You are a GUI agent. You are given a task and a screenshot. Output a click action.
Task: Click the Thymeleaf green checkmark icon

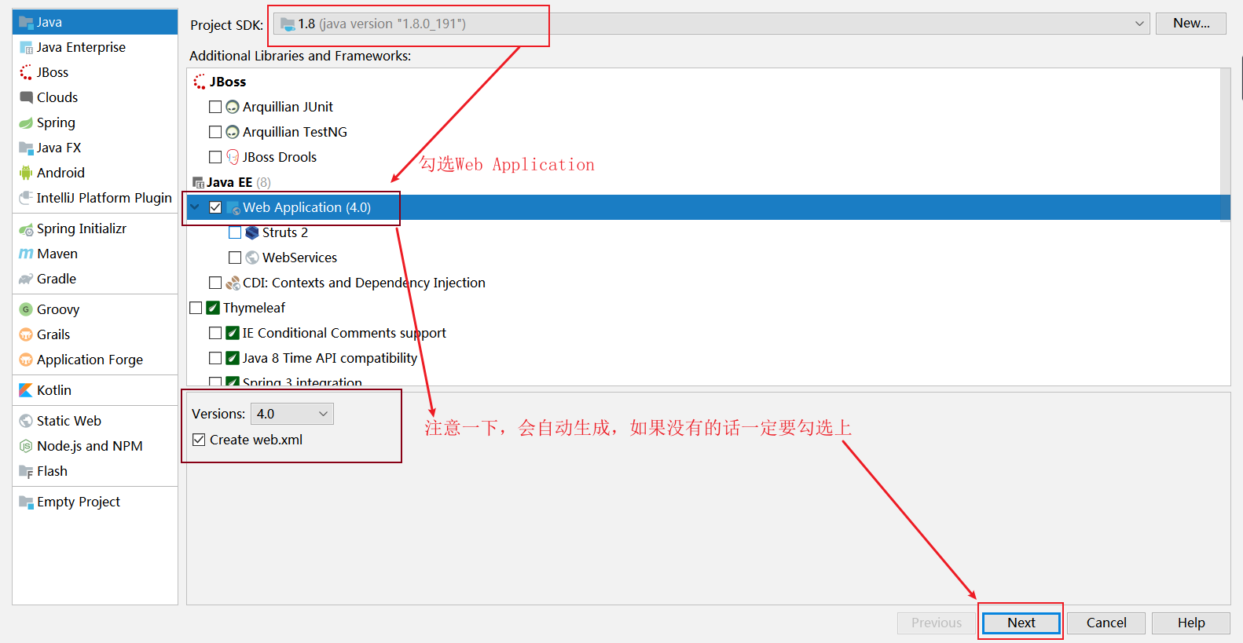(x=213, y=308)
